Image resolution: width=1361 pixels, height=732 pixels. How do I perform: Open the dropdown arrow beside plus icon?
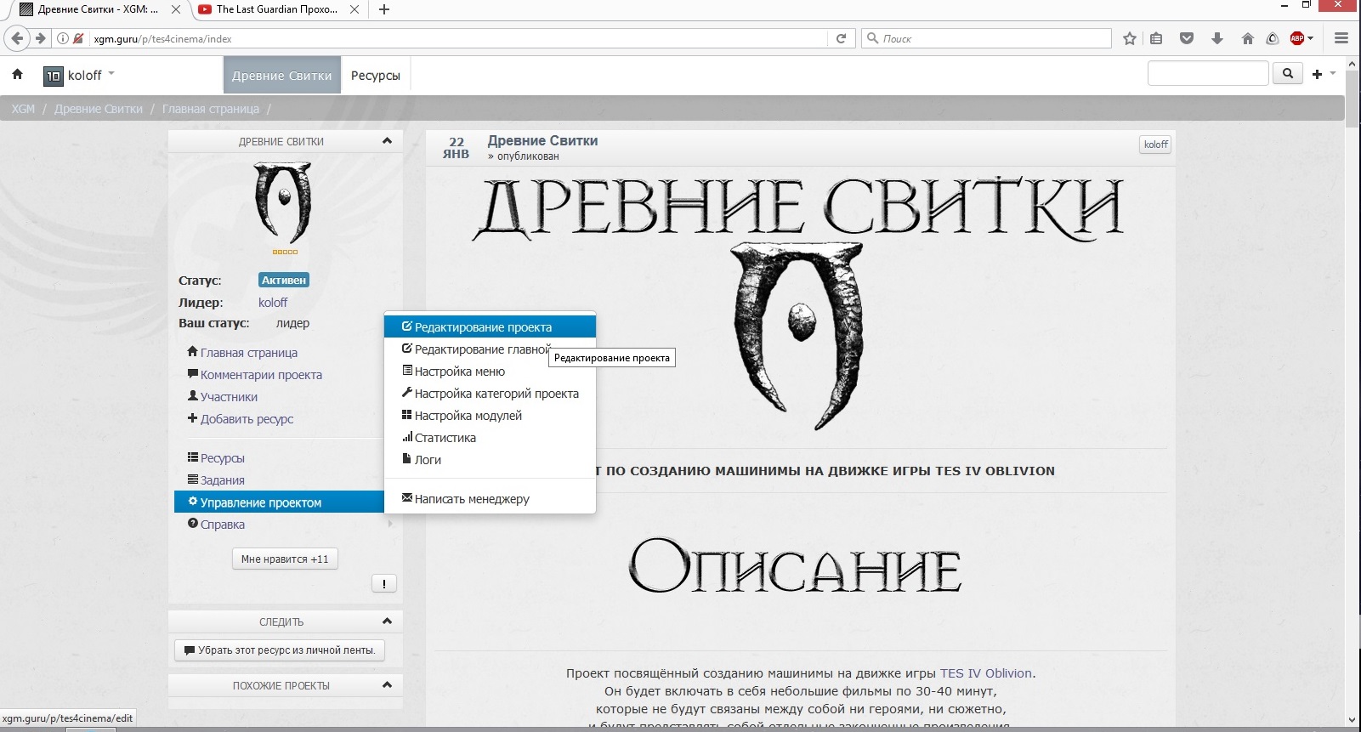[x=1332, y=74]
